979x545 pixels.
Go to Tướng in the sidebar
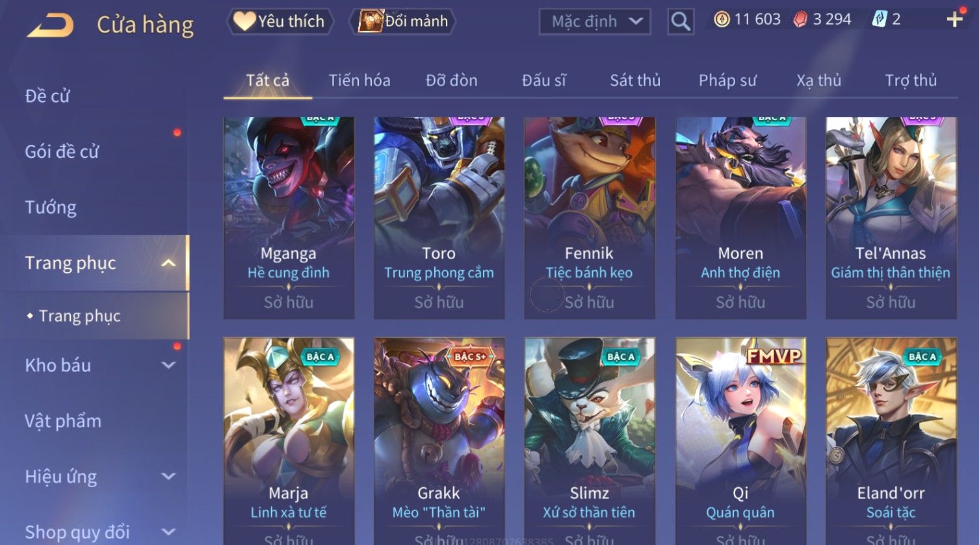coord(51,207)
